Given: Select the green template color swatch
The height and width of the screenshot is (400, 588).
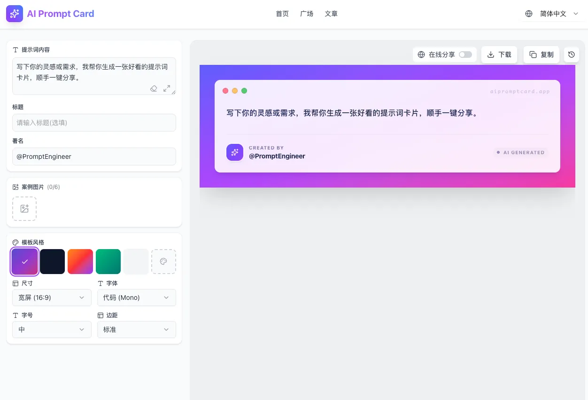Looking at the screenshot, I should pyautogui.click(x=108, y=261).
